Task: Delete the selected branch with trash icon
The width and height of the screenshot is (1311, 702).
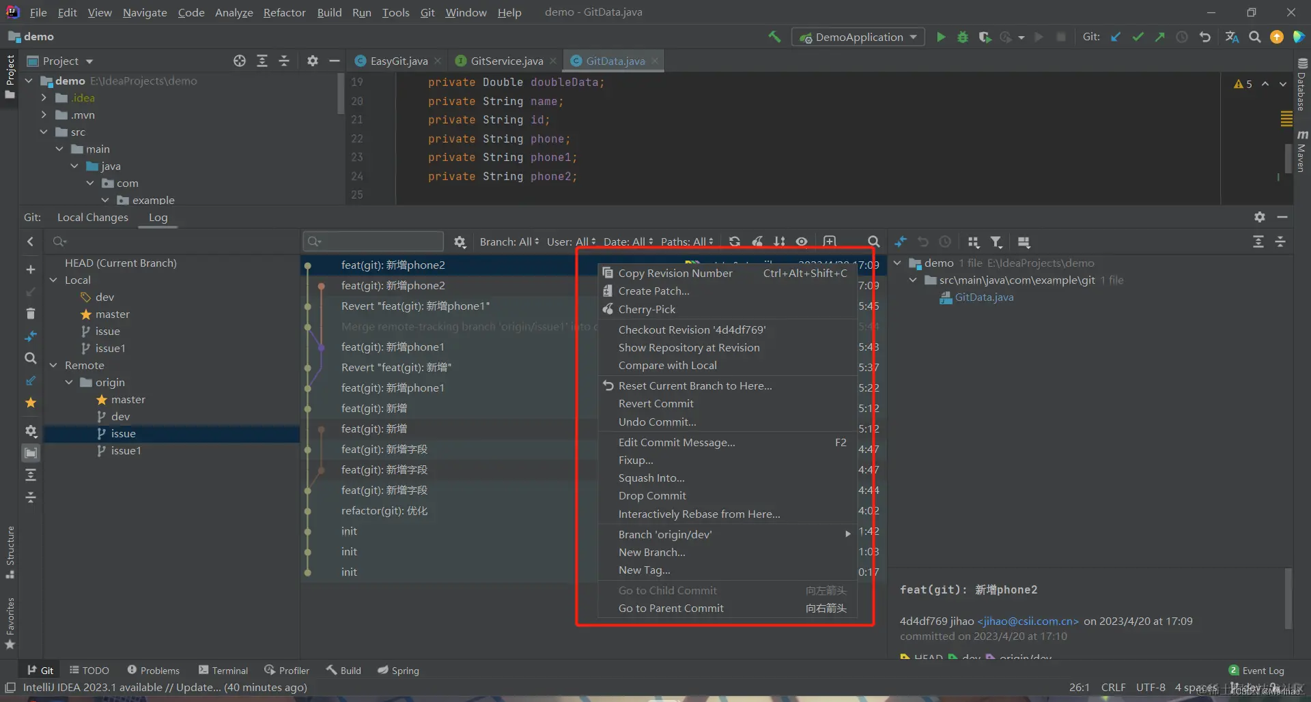Action: [x=31, y=313]
